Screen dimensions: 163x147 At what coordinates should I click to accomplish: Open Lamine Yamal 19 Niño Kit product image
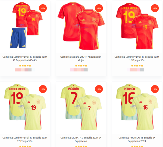click(x=25, y=26)
